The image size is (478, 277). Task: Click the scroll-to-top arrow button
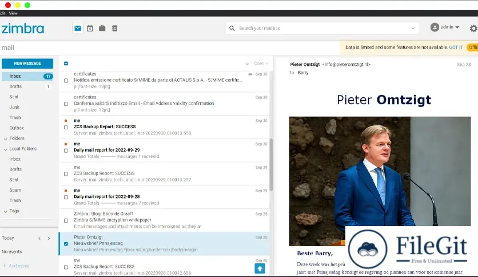tap(260, 268)
